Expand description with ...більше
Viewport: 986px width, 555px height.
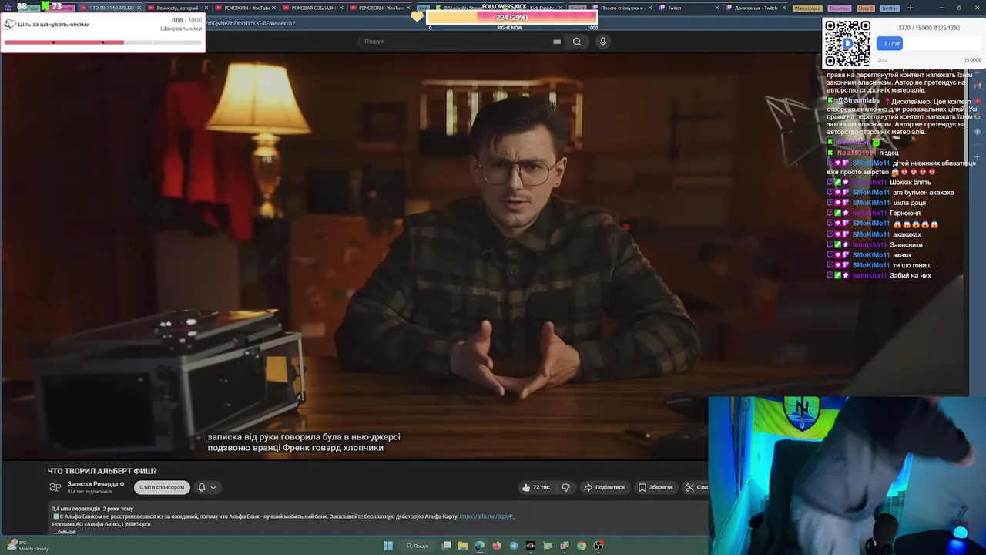pyautogui.click(x=65, y=532)
